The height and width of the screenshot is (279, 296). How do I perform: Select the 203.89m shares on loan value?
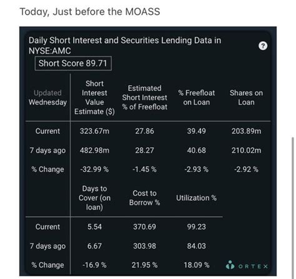click(x=246, y=131)
